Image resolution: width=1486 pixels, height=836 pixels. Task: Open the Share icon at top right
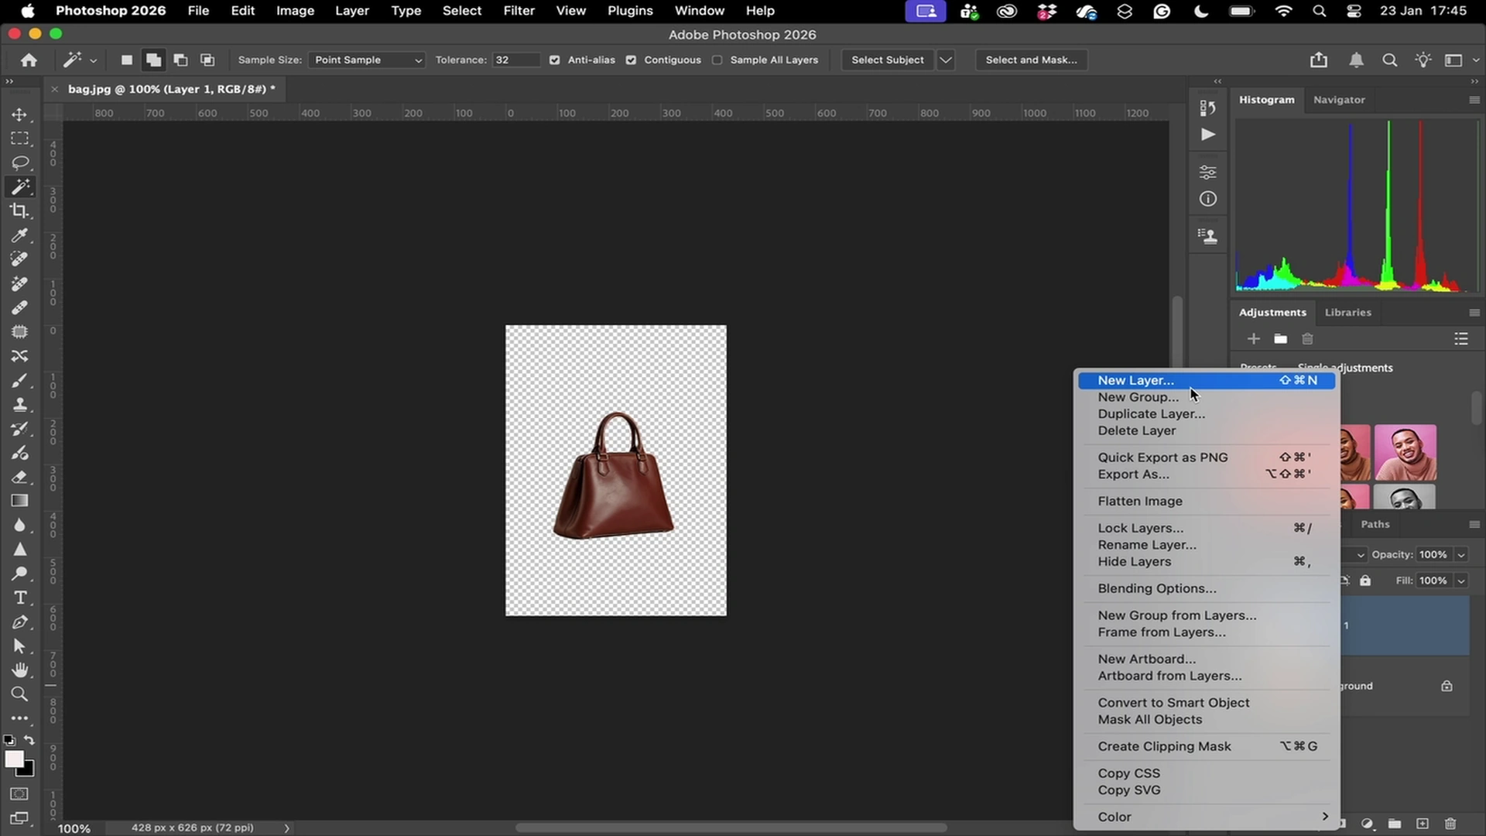tap(1318, 60)
